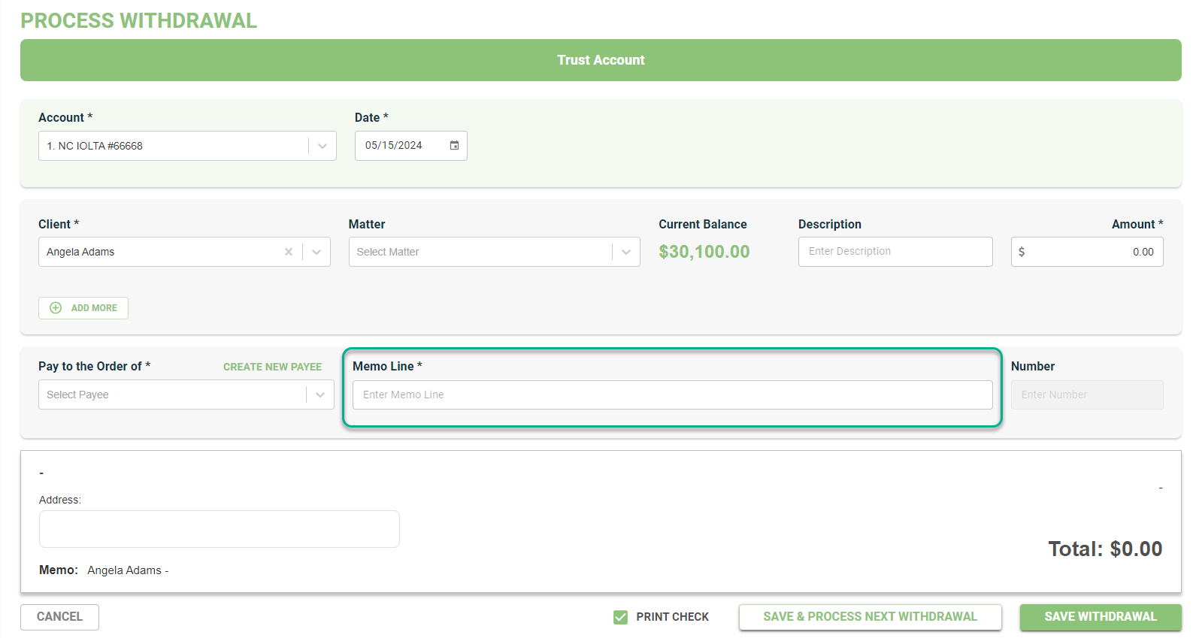This screenshot has width=1193, height=638.
Task: Click the plus icon in Add More
Action: [x=56, y=308]
